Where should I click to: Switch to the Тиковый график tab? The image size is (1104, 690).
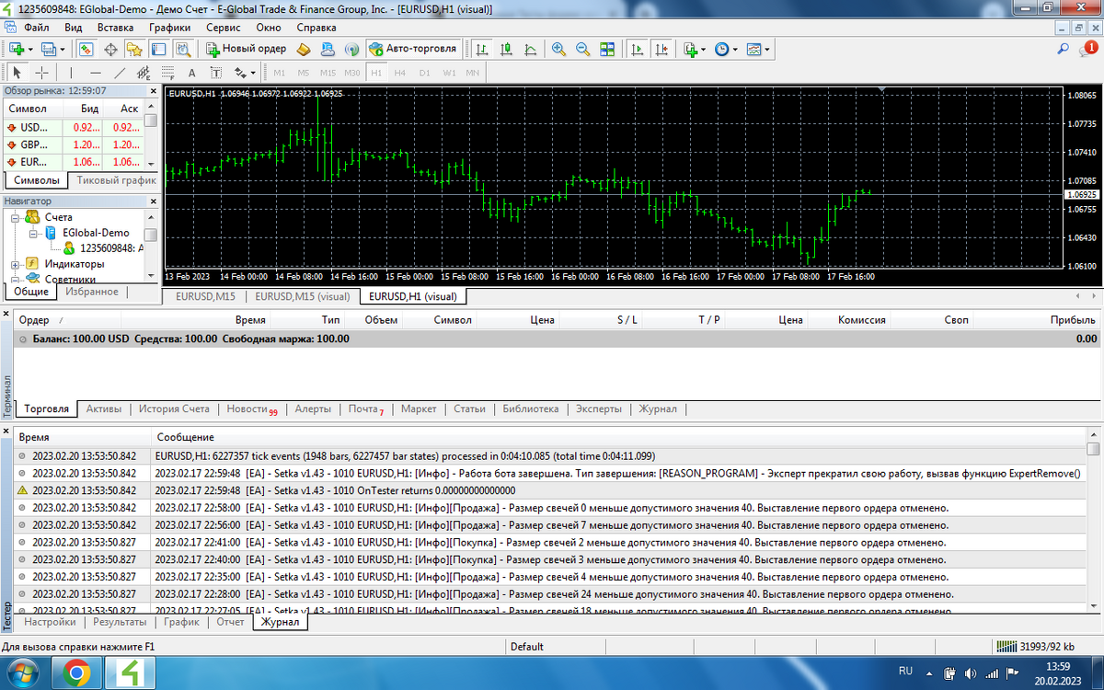pos(116,180)
